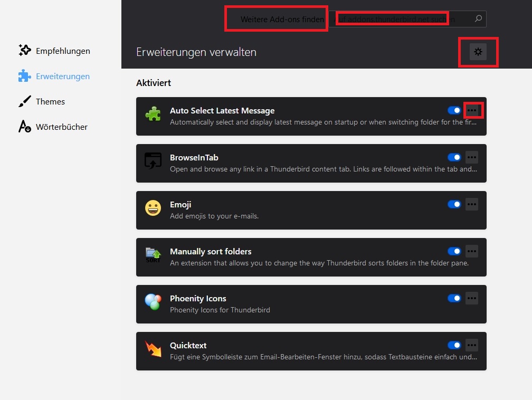Image resolution: width=532 pixels, height=400 pixels.
Task: Toggle off the BrowseInTab extension
Action: click(x=454, y=157)
